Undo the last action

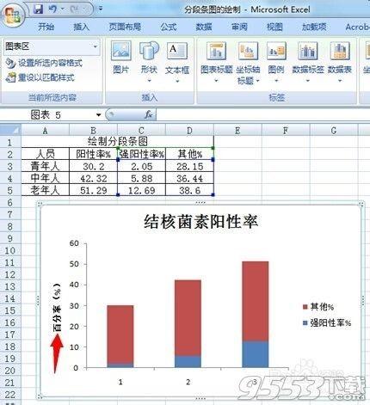52,9
